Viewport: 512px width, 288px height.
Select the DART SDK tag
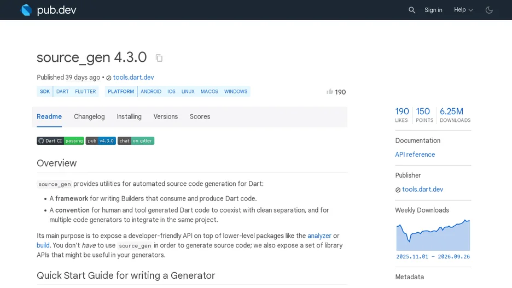[x=62, y=92]
